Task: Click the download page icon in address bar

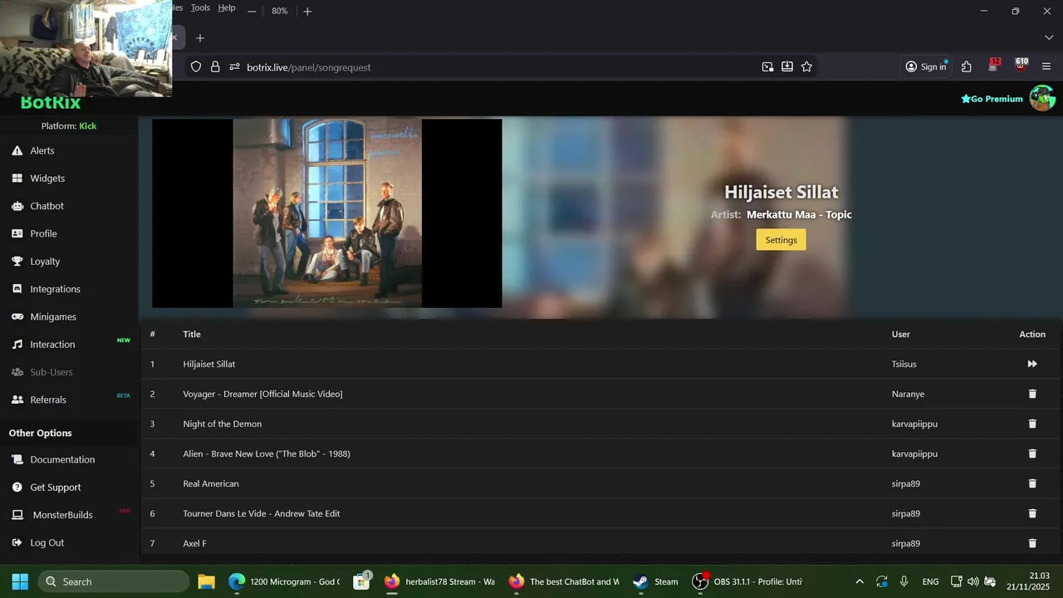Action: pyautogui.click(x=787, y=66)
